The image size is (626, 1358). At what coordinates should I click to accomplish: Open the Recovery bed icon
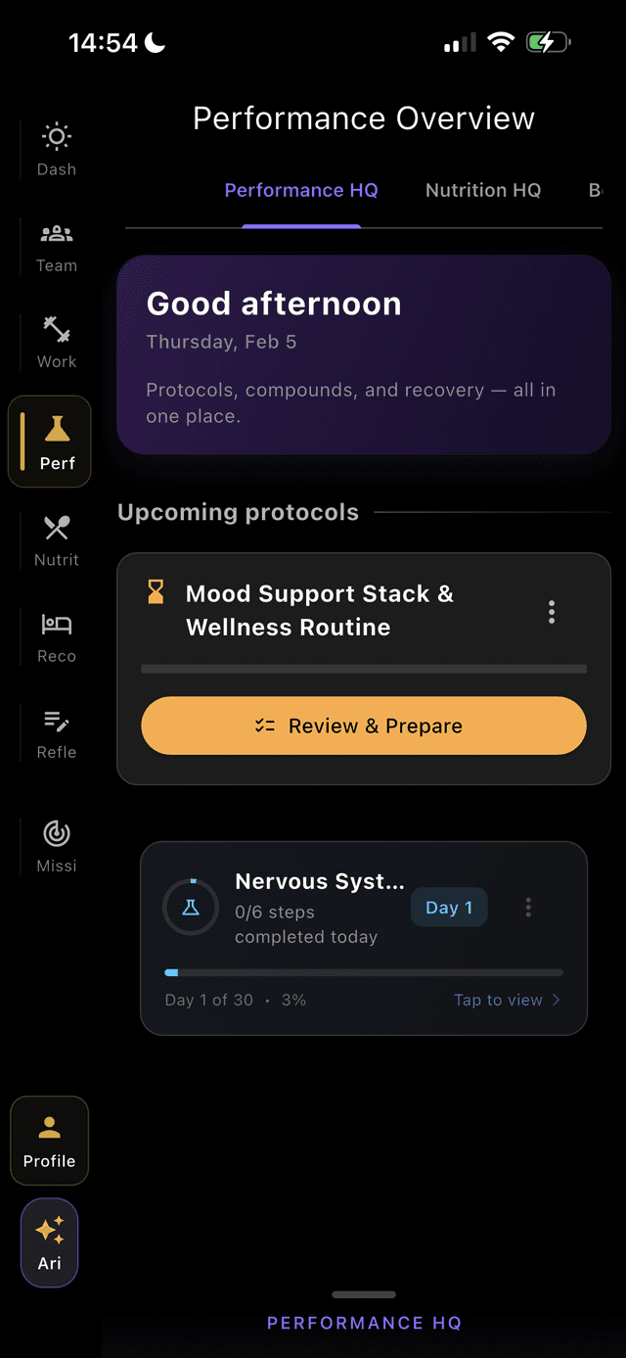(x=57, y=625)
